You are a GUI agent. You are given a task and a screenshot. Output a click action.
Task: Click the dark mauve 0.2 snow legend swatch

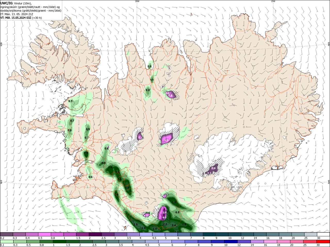click(6, 234)
